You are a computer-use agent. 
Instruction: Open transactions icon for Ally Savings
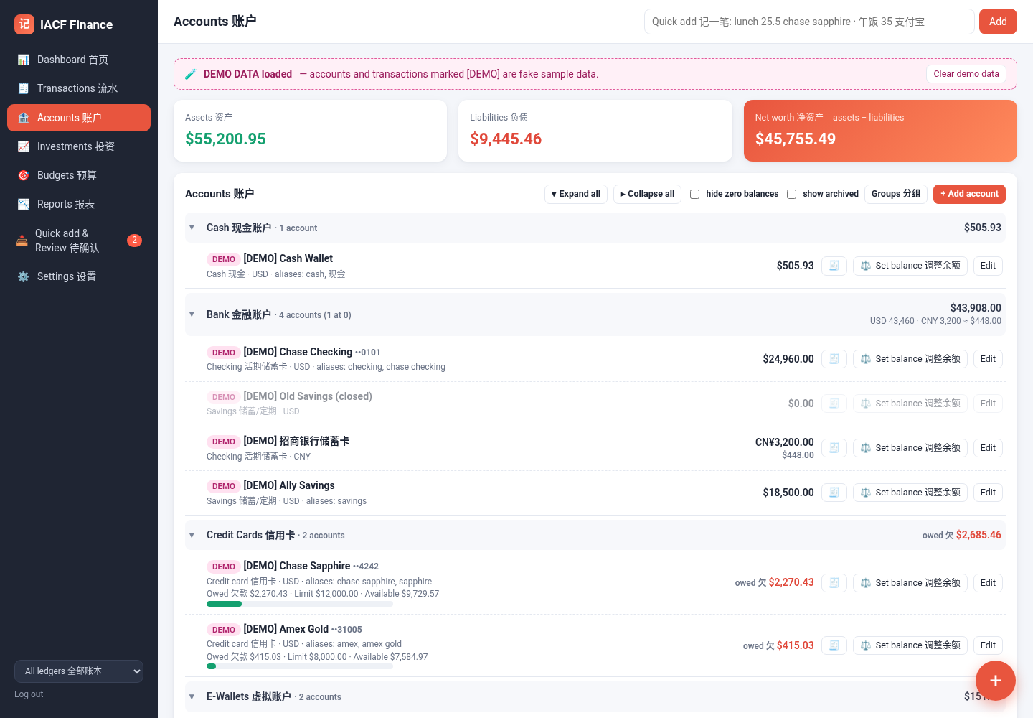834,493
